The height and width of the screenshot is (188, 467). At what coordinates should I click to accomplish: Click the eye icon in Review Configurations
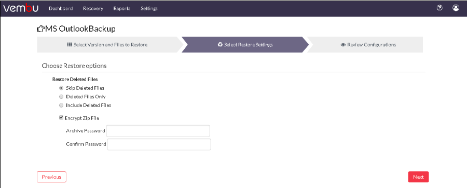coord(343,45)
